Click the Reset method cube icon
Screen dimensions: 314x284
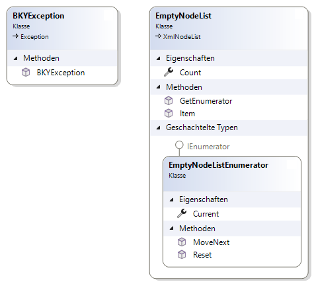(x=182, y=255)
